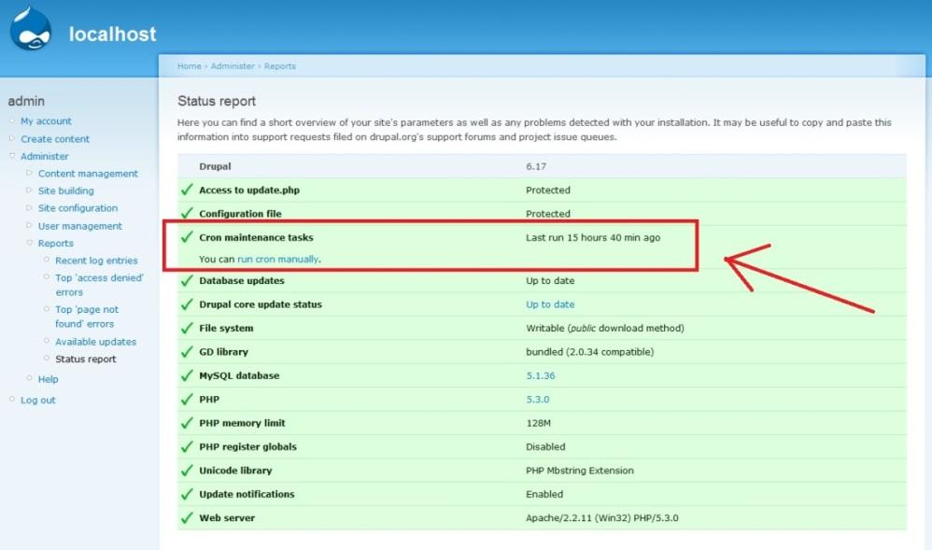Viewport: 932px width, 550px height.
Task: Select the 'Writable (public download method)' value
Action: pos(605,328)
